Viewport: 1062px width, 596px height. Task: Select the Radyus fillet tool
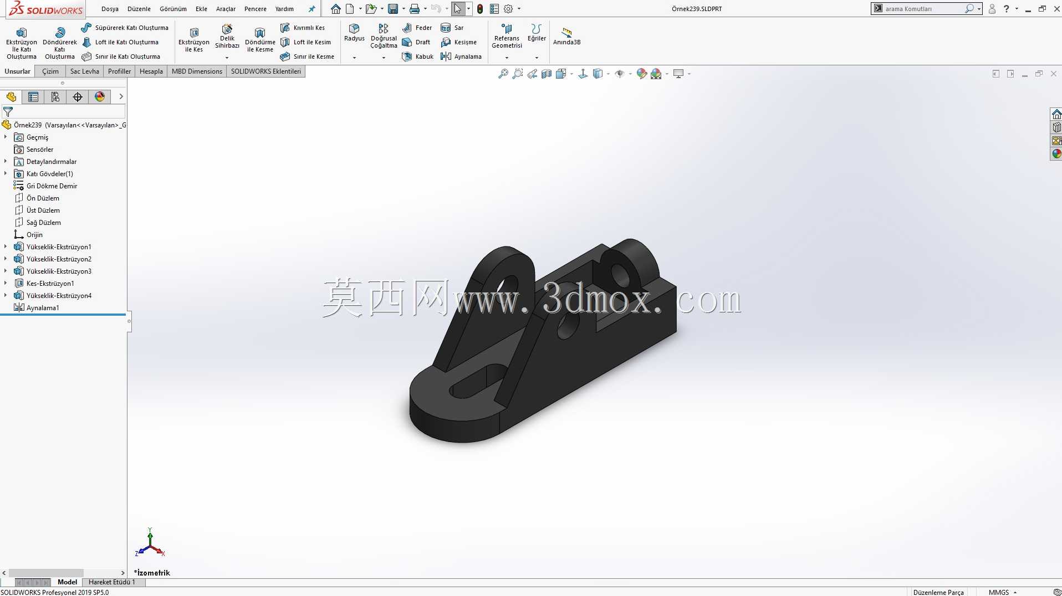tap(354, 33)
